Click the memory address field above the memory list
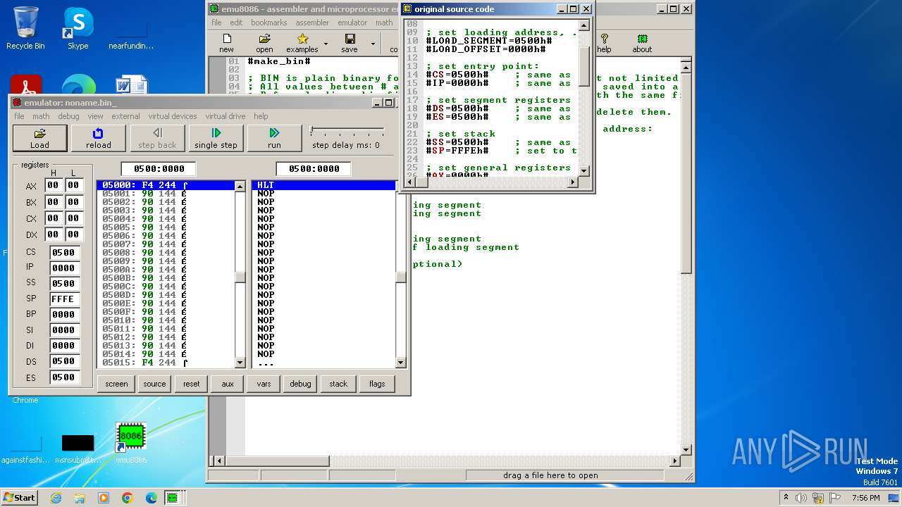902x507 pixels. pos(159,169)
